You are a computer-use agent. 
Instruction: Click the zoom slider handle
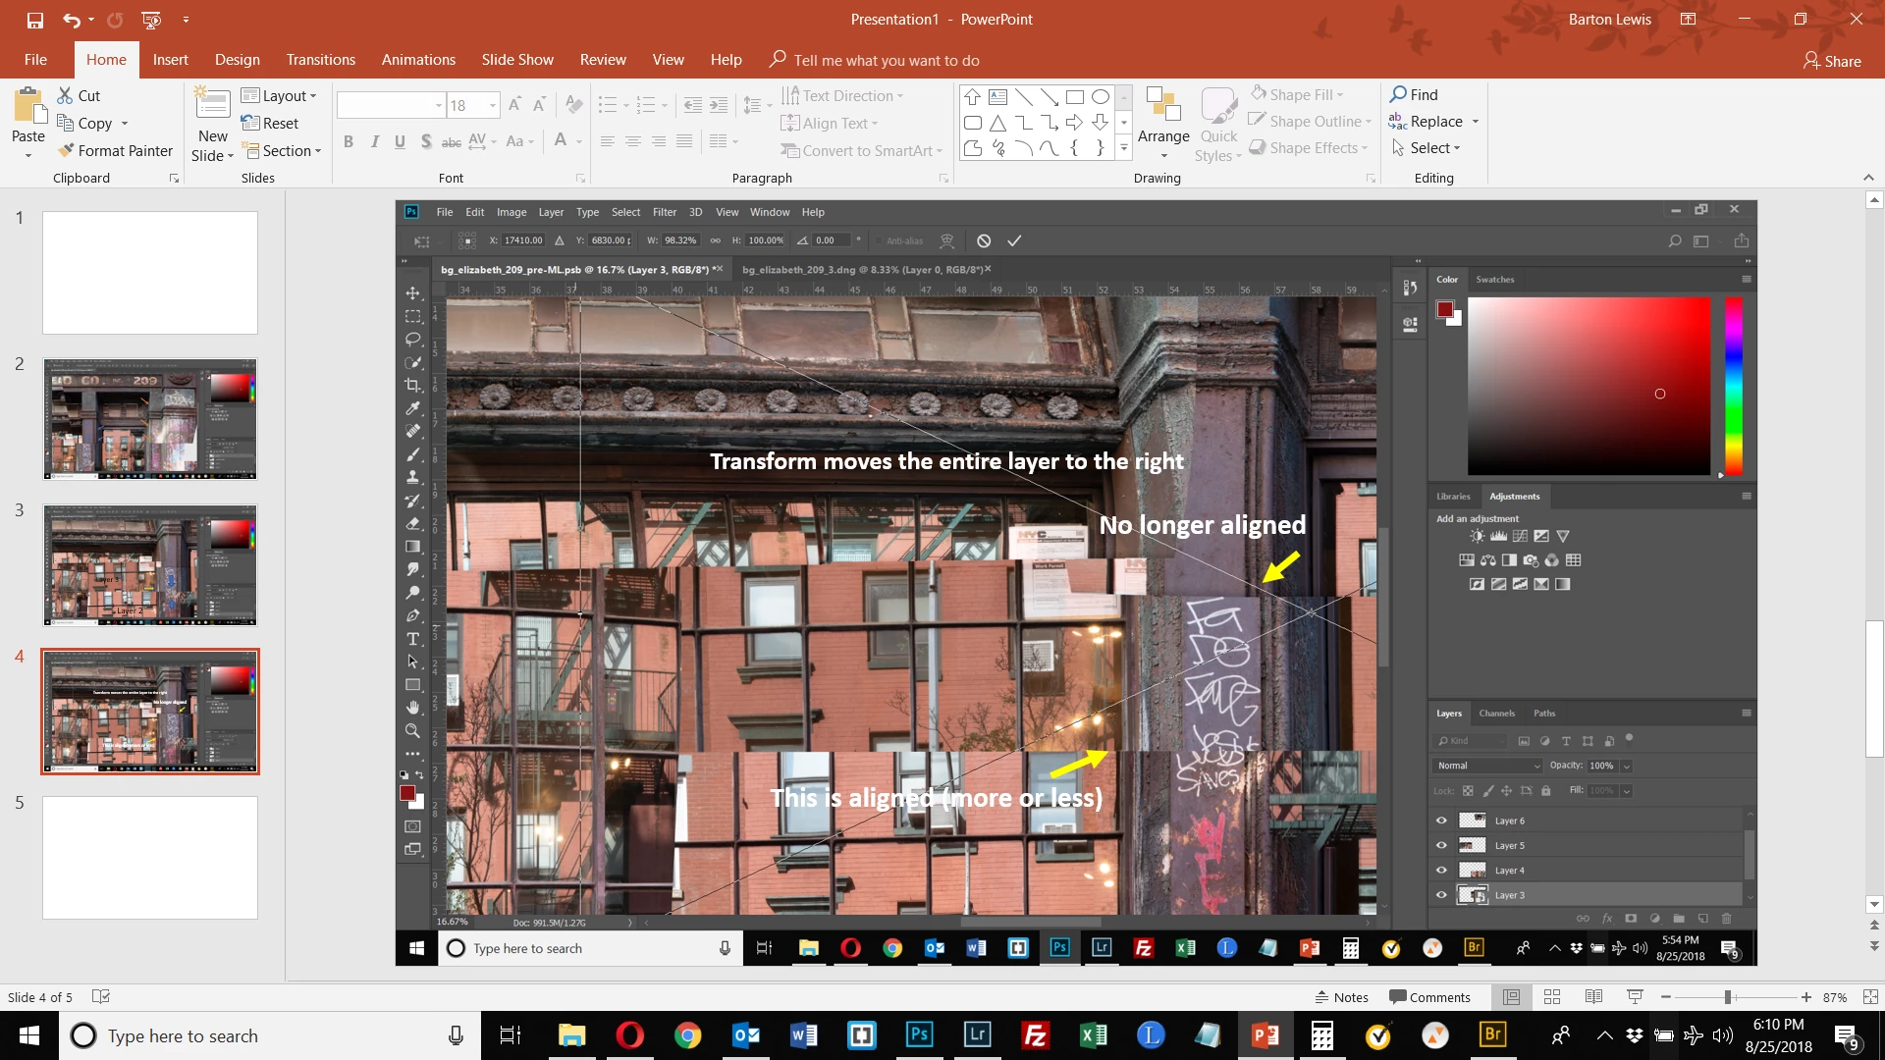[1727, 997]
